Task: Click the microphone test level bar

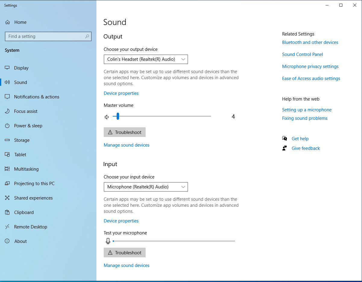Action: 174,241
